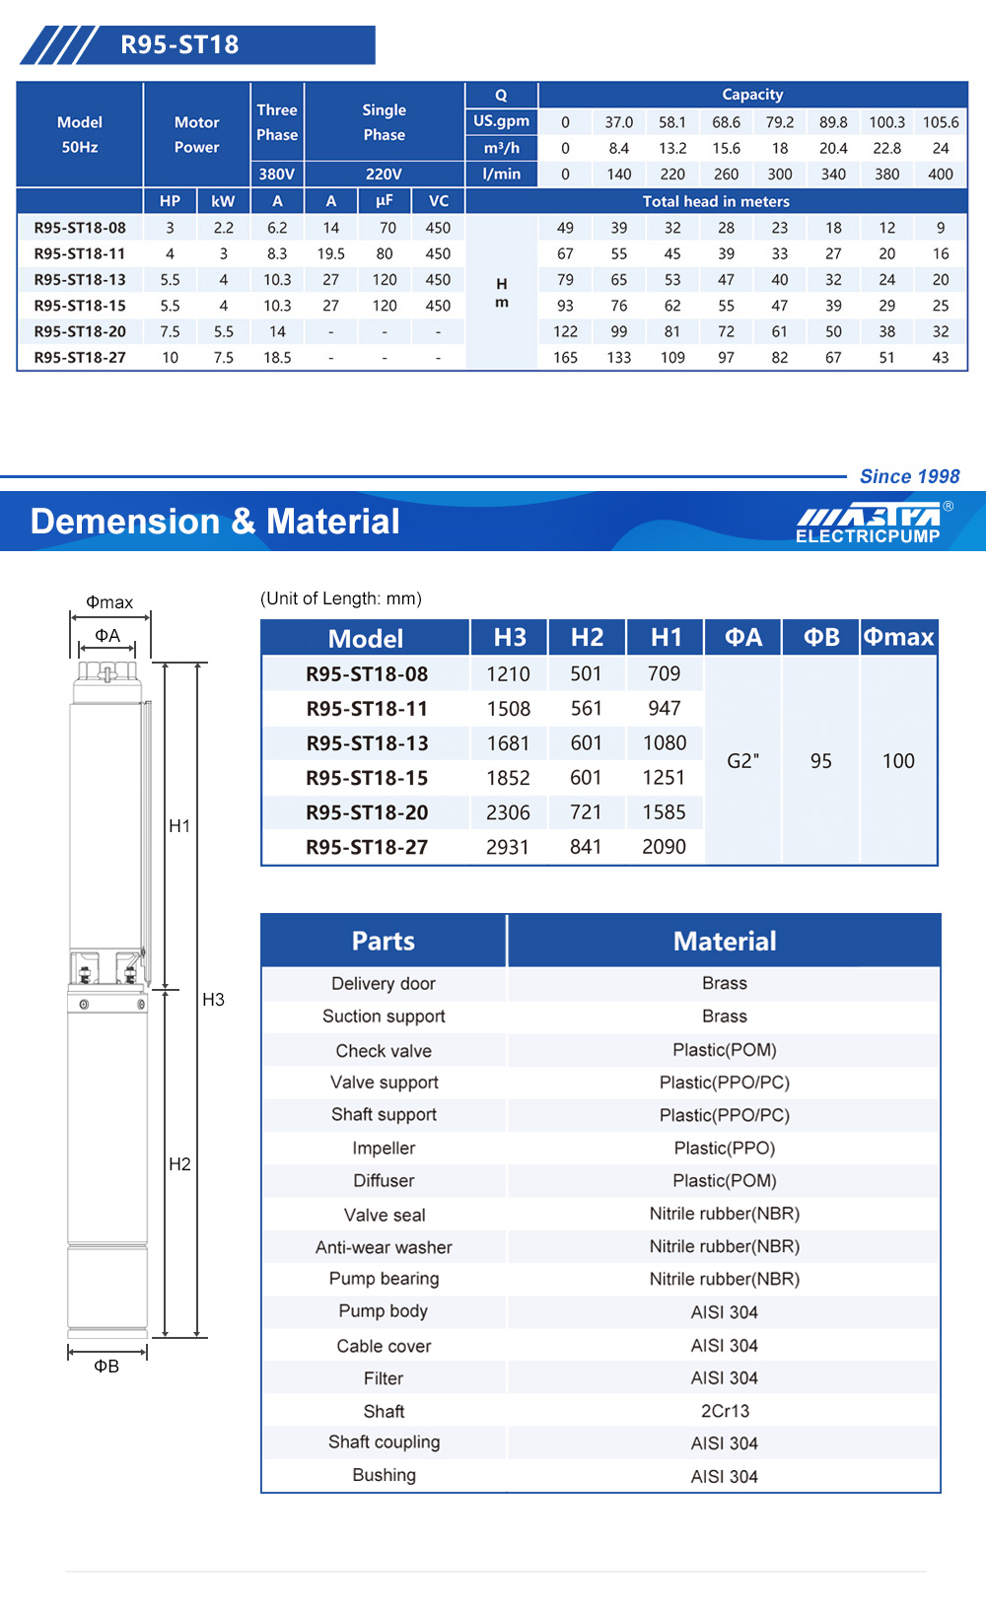Viewport: 986px width, 1614px height.
Task: Click the Since 1998 text
Action: [909, 476]
